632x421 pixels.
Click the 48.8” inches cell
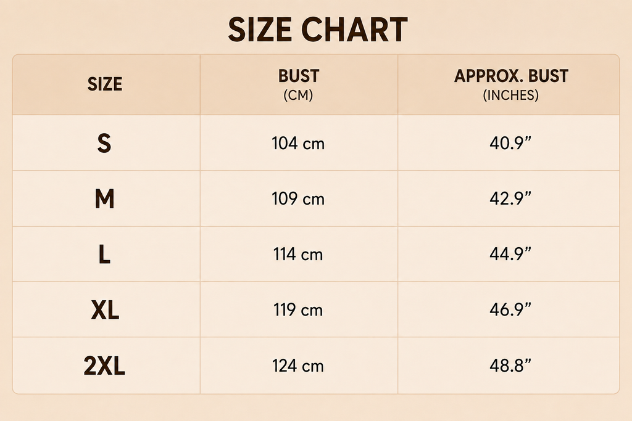[510, 366]
